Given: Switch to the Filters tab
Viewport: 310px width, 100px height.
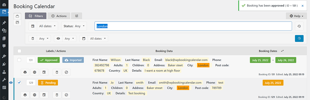Looking at the screenshot, I should 36,16.
